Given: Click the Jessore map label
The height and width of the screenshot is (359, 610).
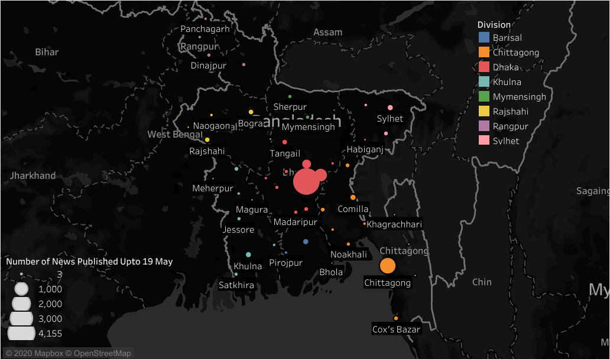Looking at the screenshot, I should (238, 230).
